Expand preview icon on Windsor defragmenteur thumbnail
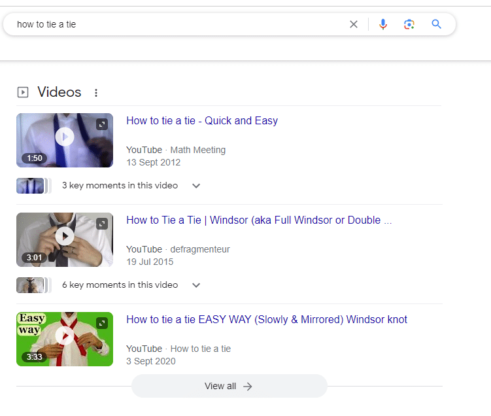 tap(102, 224)
